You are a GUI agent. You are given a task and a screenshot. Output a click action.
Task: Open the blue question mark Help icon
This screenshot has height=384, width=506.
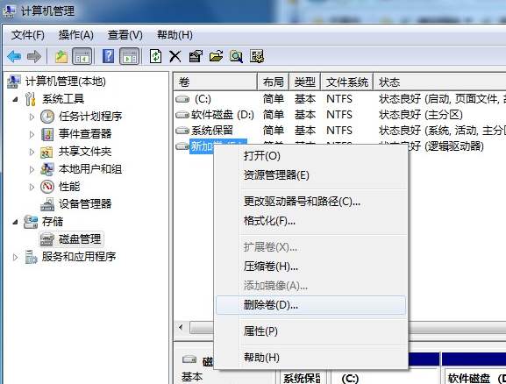[108, 56]
